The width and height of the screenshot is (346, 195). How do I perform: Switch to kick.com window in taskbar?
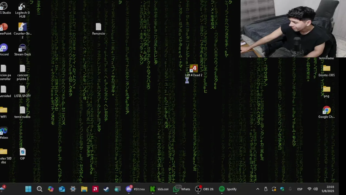(159, 189)
